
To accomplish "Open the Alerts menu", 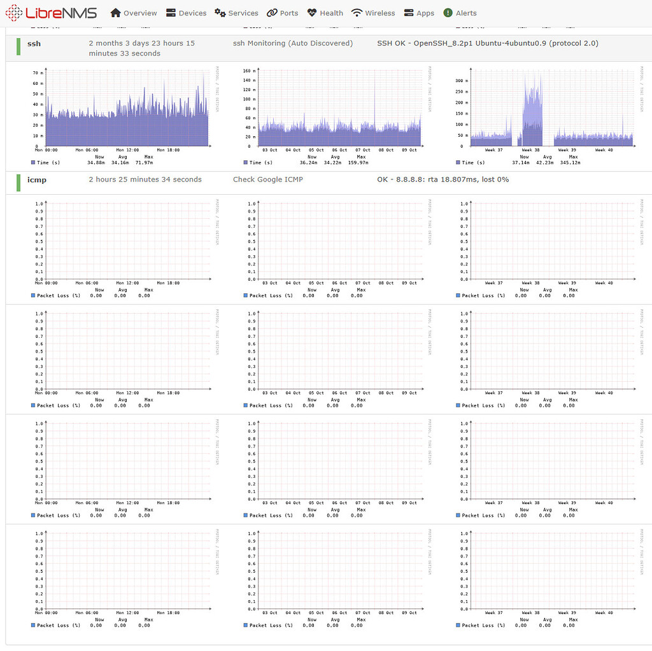I will coord(460,12).
